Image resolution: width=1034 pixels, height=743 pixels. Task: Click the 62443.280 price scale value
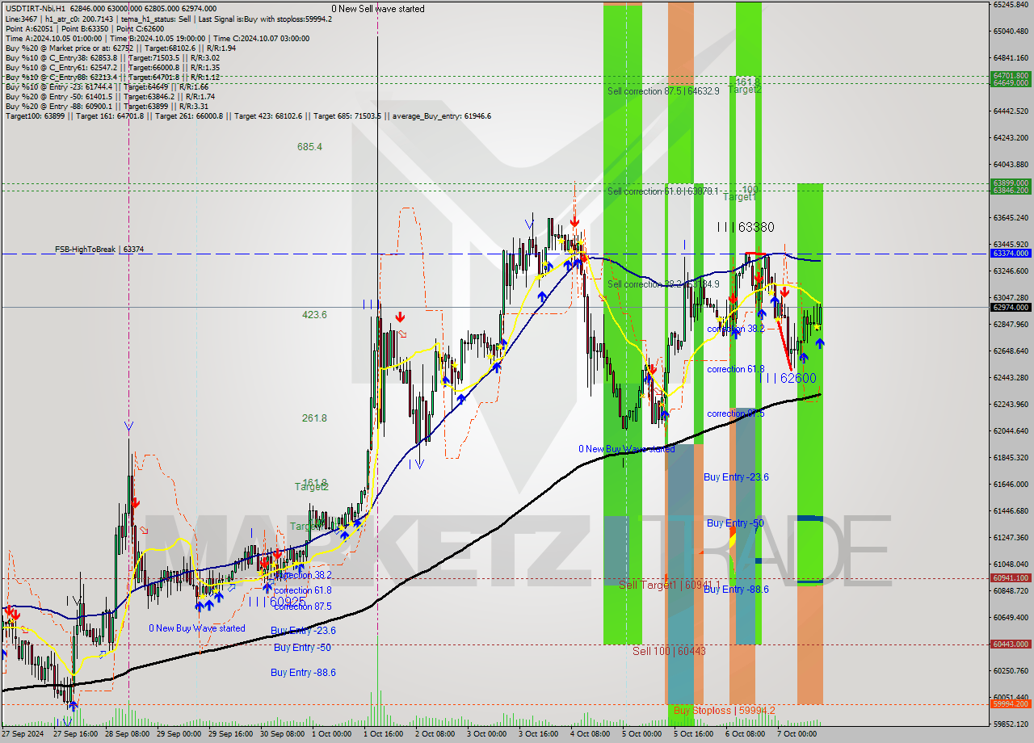coord(1011,377)
